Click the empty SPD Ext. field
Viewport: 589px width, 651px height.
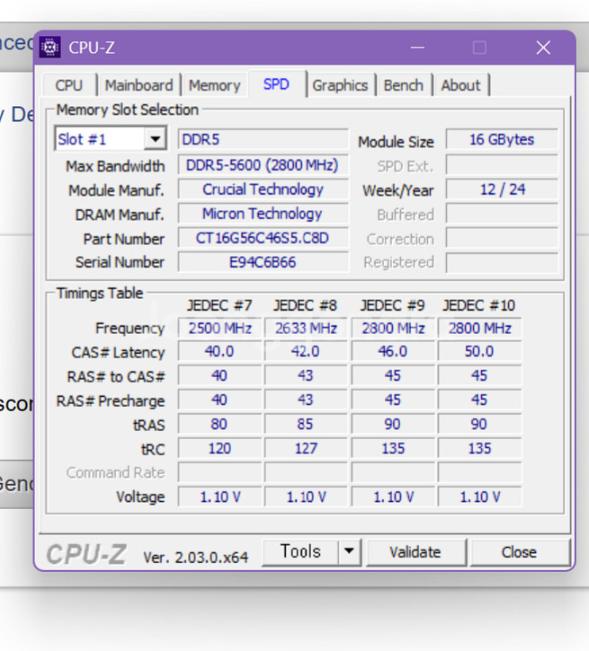coord(502,165)
